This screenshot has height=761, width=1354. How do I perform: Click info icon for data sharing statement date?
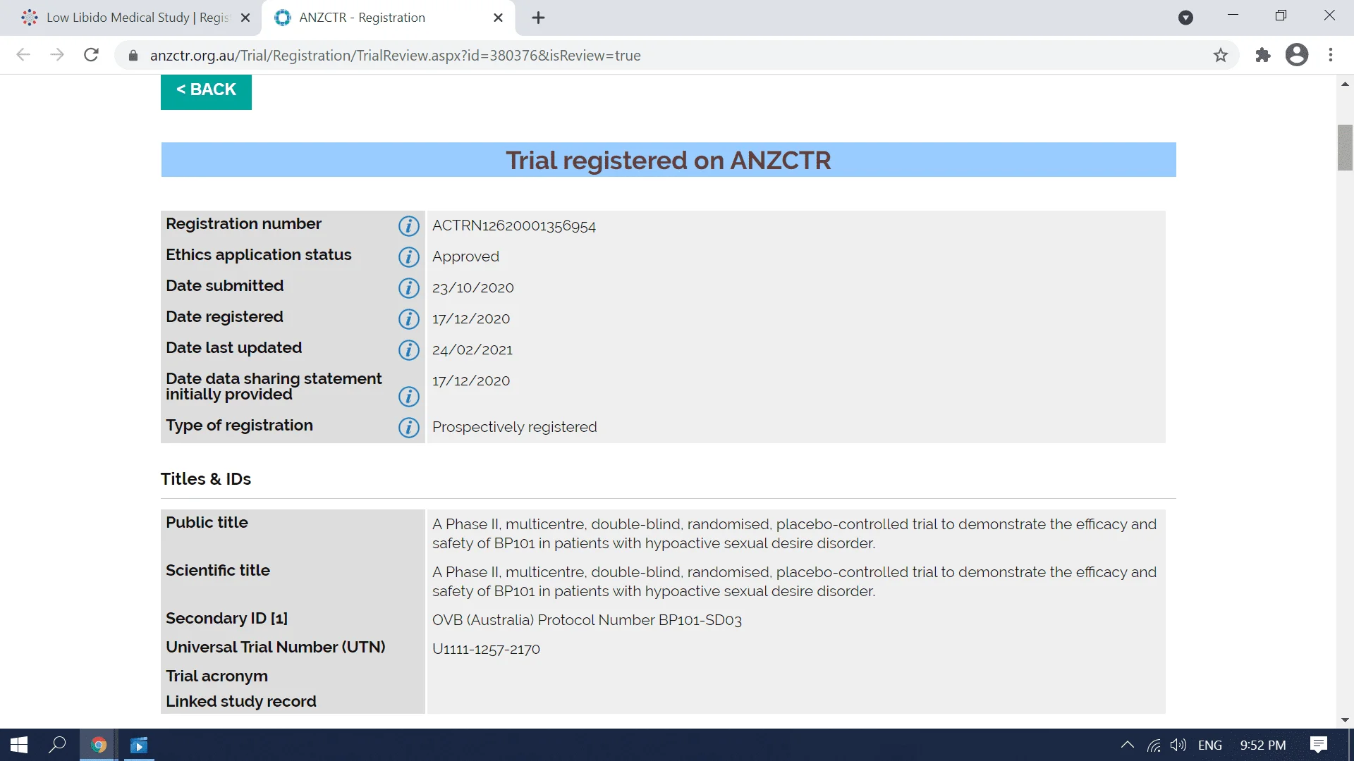[408, 397]
